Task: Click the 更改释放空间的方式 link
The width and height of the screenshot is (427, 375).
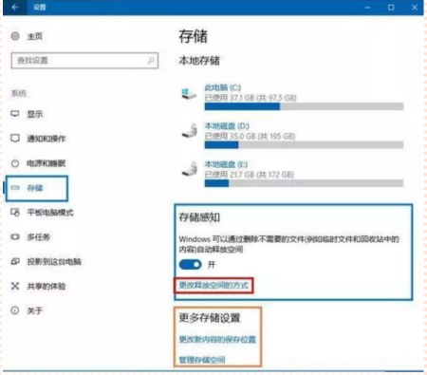Action: [213, 286]
